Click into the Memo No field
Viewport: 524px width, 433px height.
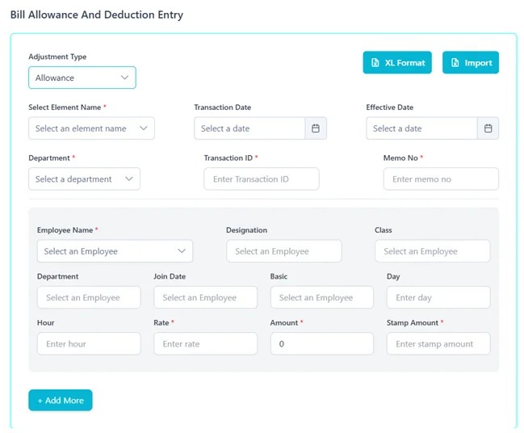[440, 179]
